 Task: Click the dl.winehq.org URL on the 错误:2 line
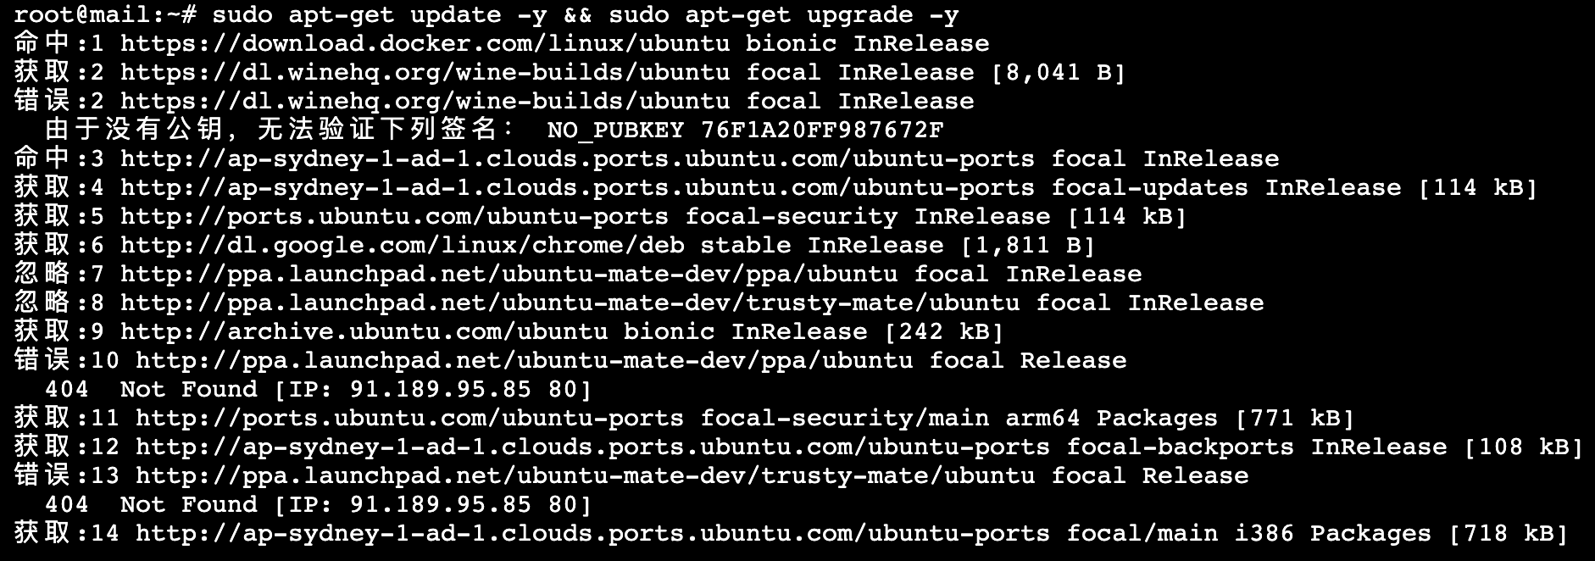coord(425,101)
